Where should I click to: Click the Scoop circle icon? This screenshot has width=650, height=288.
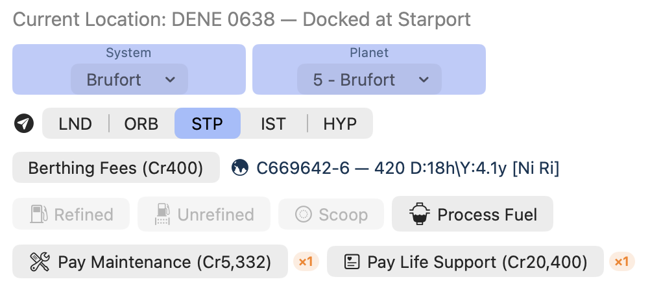coord(303,215)
